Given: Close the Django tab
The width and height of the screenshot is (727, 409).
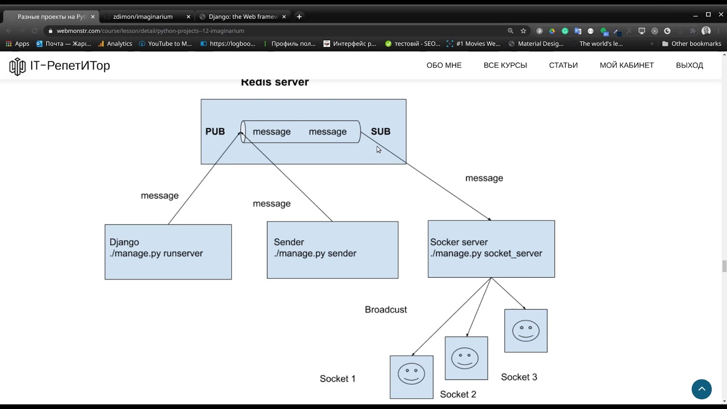Looking at the screenshot, I should tap(283, 16).
